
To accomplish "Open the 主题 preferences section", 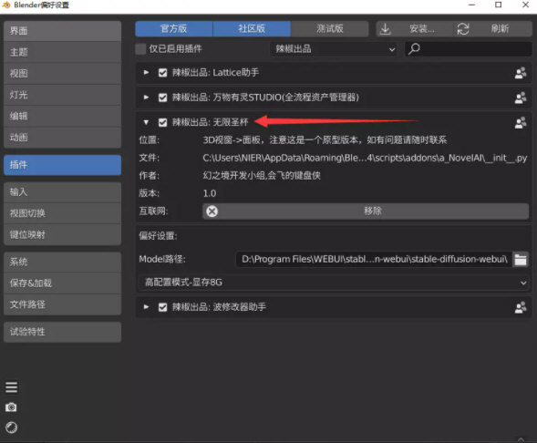I will [62, 52].
